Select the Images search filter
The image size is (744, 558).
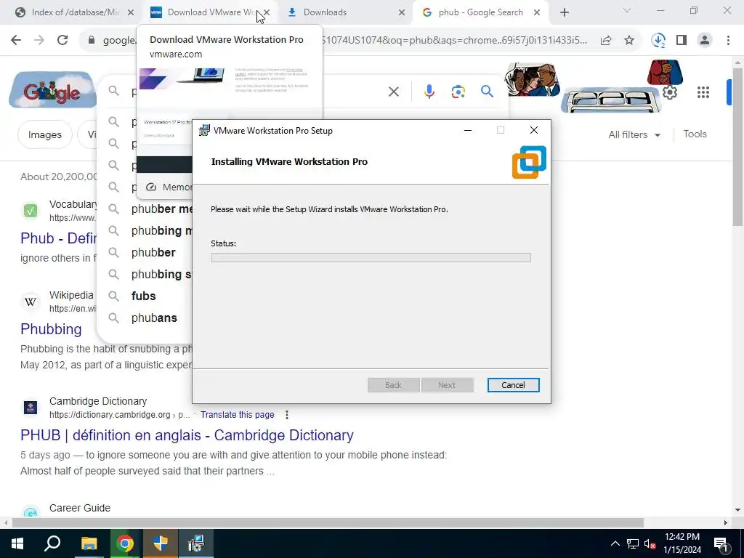[x=44, y=134]
